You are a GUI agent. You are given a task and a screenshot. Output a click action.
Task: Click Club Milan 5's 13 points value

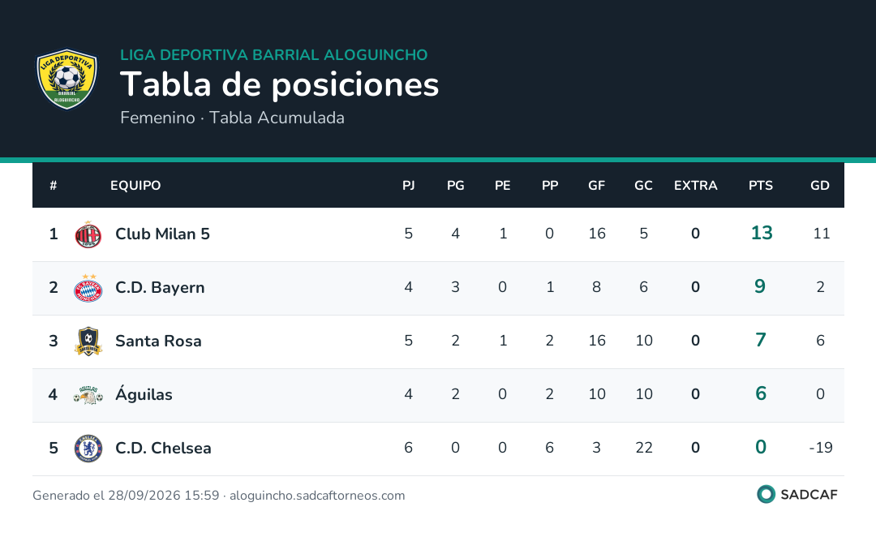(x=762, y=233)
